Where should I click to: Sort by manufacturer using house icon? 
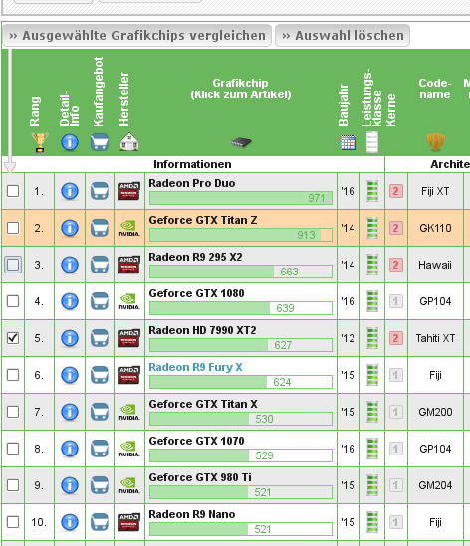tap(129, 142)
